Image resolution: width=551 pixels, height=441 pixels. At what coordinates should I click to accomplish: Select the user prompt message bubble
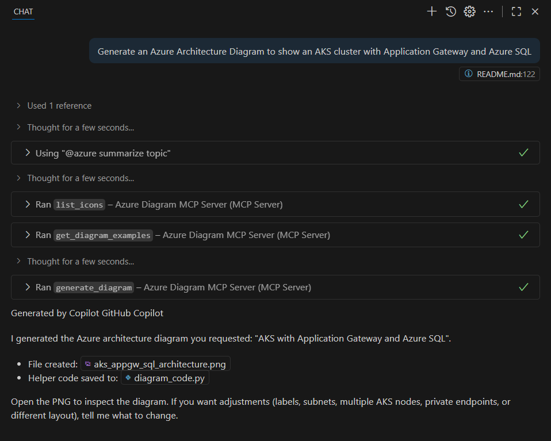coord(314,51)
